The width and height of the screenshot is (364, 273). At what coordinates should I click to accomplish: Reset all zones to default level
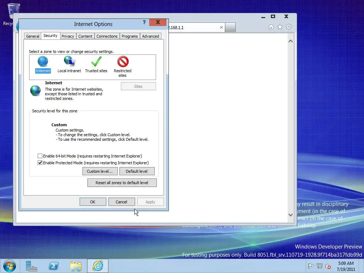[x=122, y=183]
